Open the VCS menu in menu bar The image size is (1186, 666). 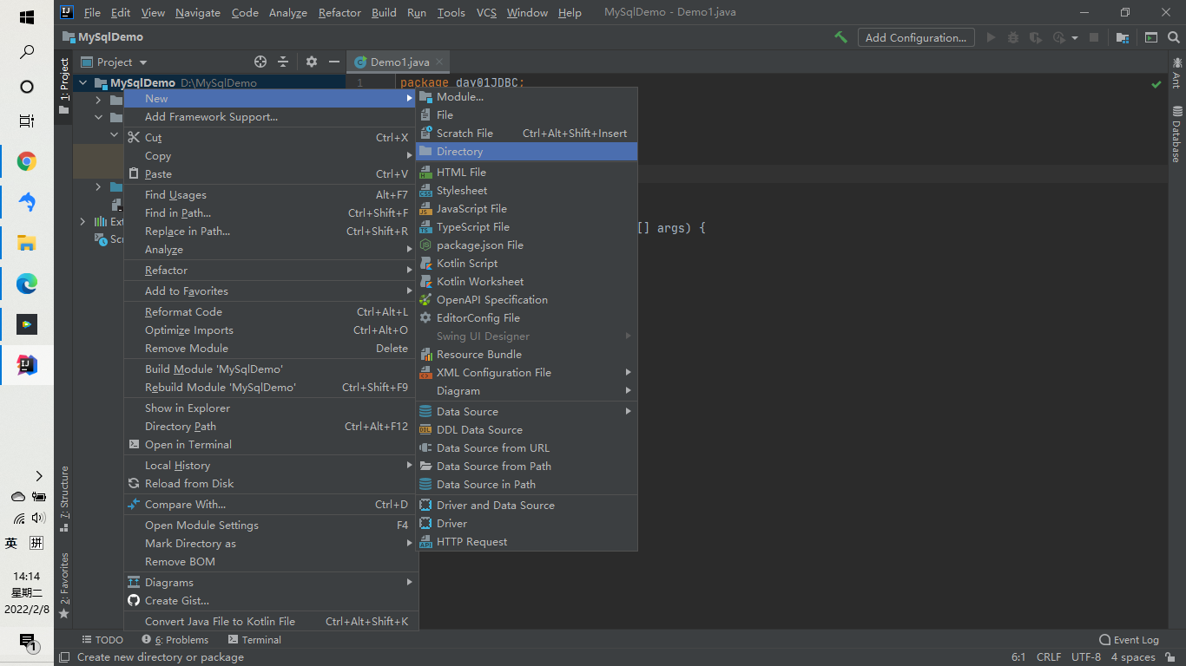(x=486, y=13)
